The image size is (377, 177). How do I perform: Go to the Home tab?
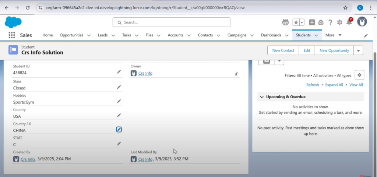pyautogui.click(x=47, y=35)
